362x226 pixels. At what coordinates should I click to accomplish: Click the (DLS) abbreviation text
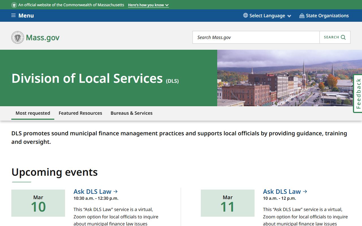point(172,81)
